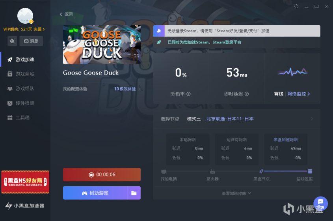
Task: Go to 游戏组队 sidebar section
Action: click(25, 89)
